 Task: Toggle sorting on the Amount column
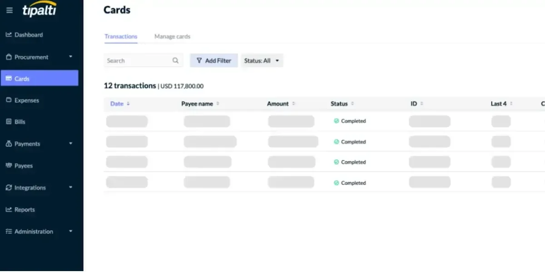click(293, 103)
